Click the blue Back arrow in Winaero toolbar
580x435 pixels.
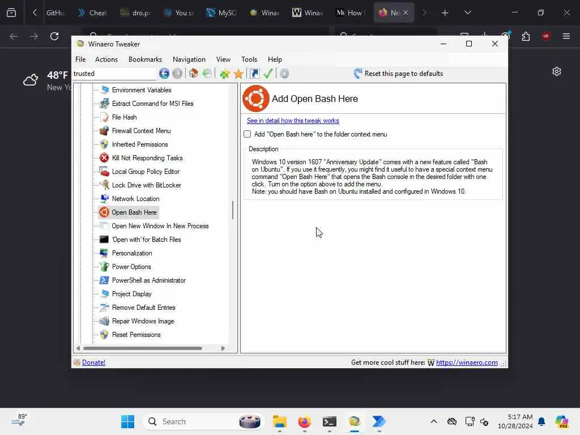click(x=164, y=74)
